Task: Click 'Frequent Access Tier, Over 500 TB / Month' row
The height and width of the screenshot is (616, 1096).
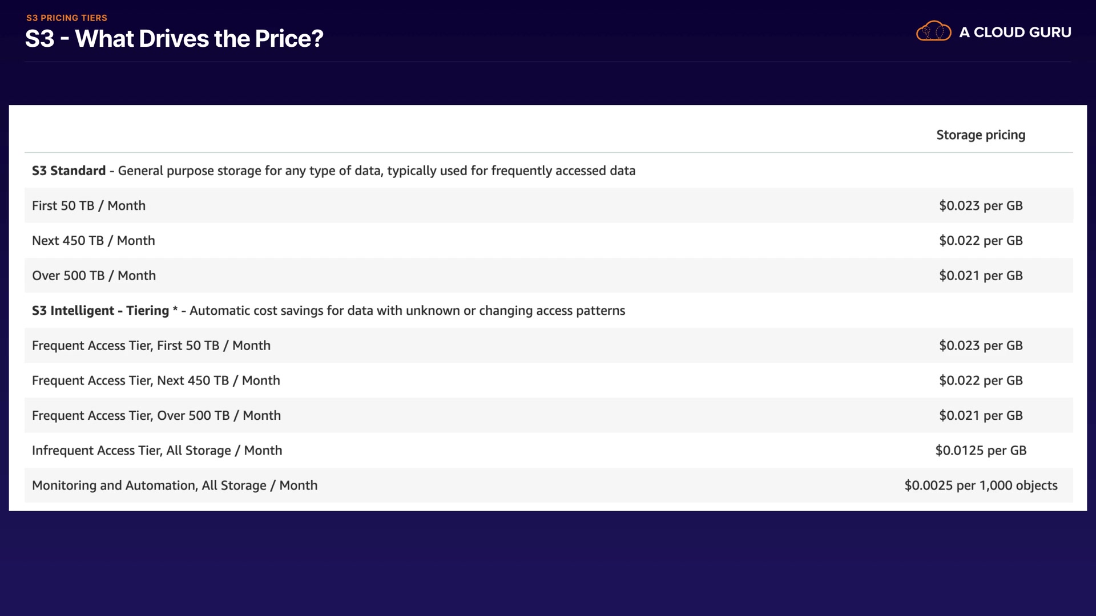Action: 156,415
